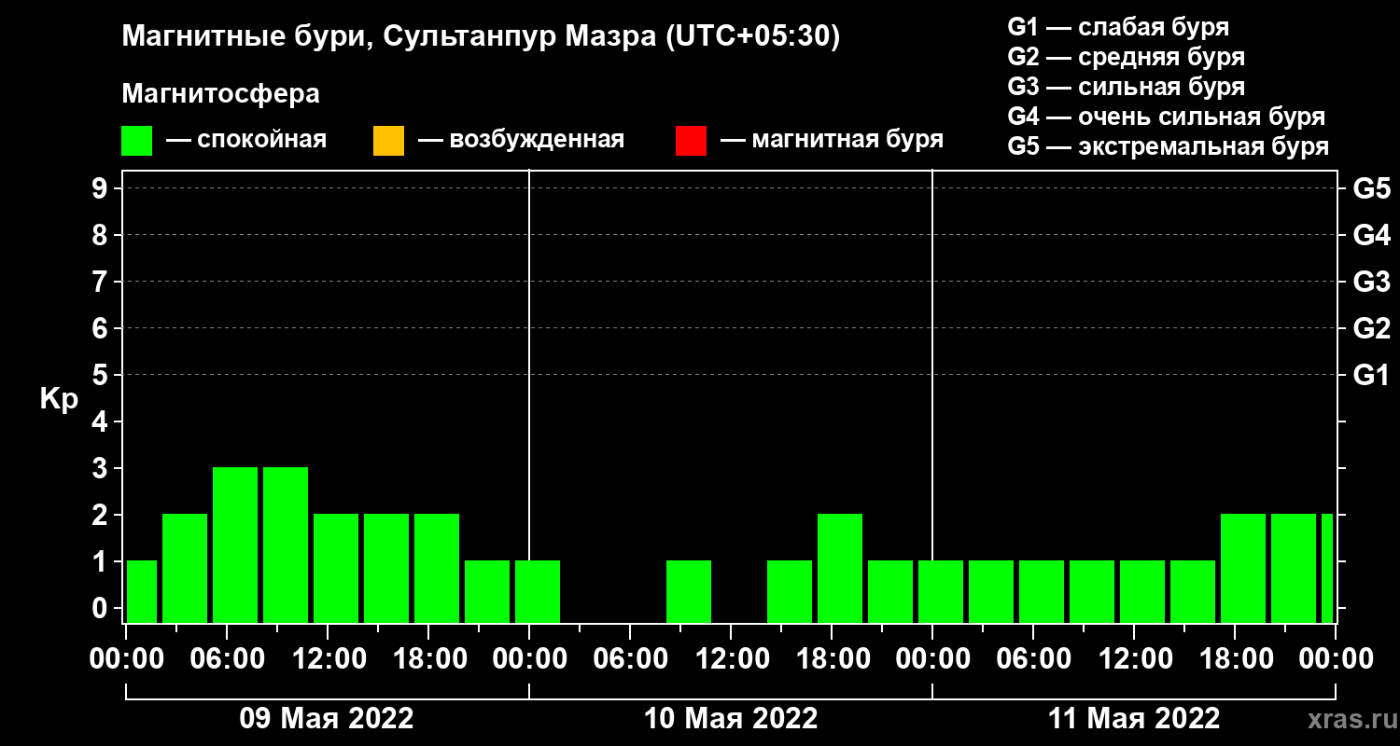
Task: Click the orange 'возбужденная' legend swatch
Action: tap(388, 141)
